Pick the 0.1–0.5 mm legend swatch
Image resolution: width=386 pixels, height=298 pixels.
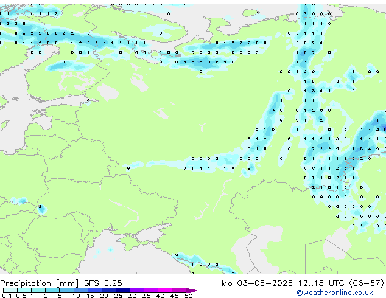coord(10,290)
